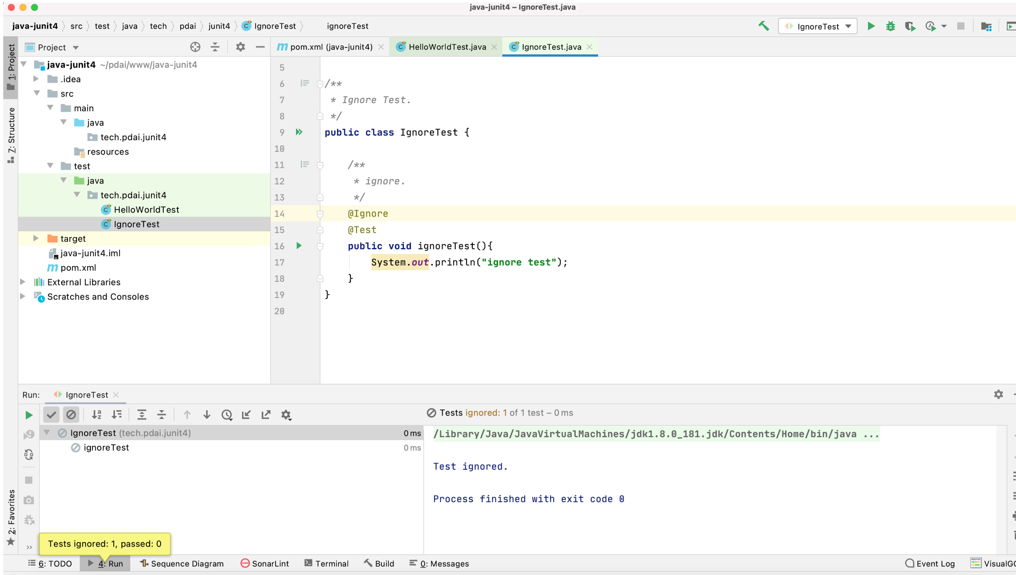Click run class gutter icon on line 9

(299, 132)
